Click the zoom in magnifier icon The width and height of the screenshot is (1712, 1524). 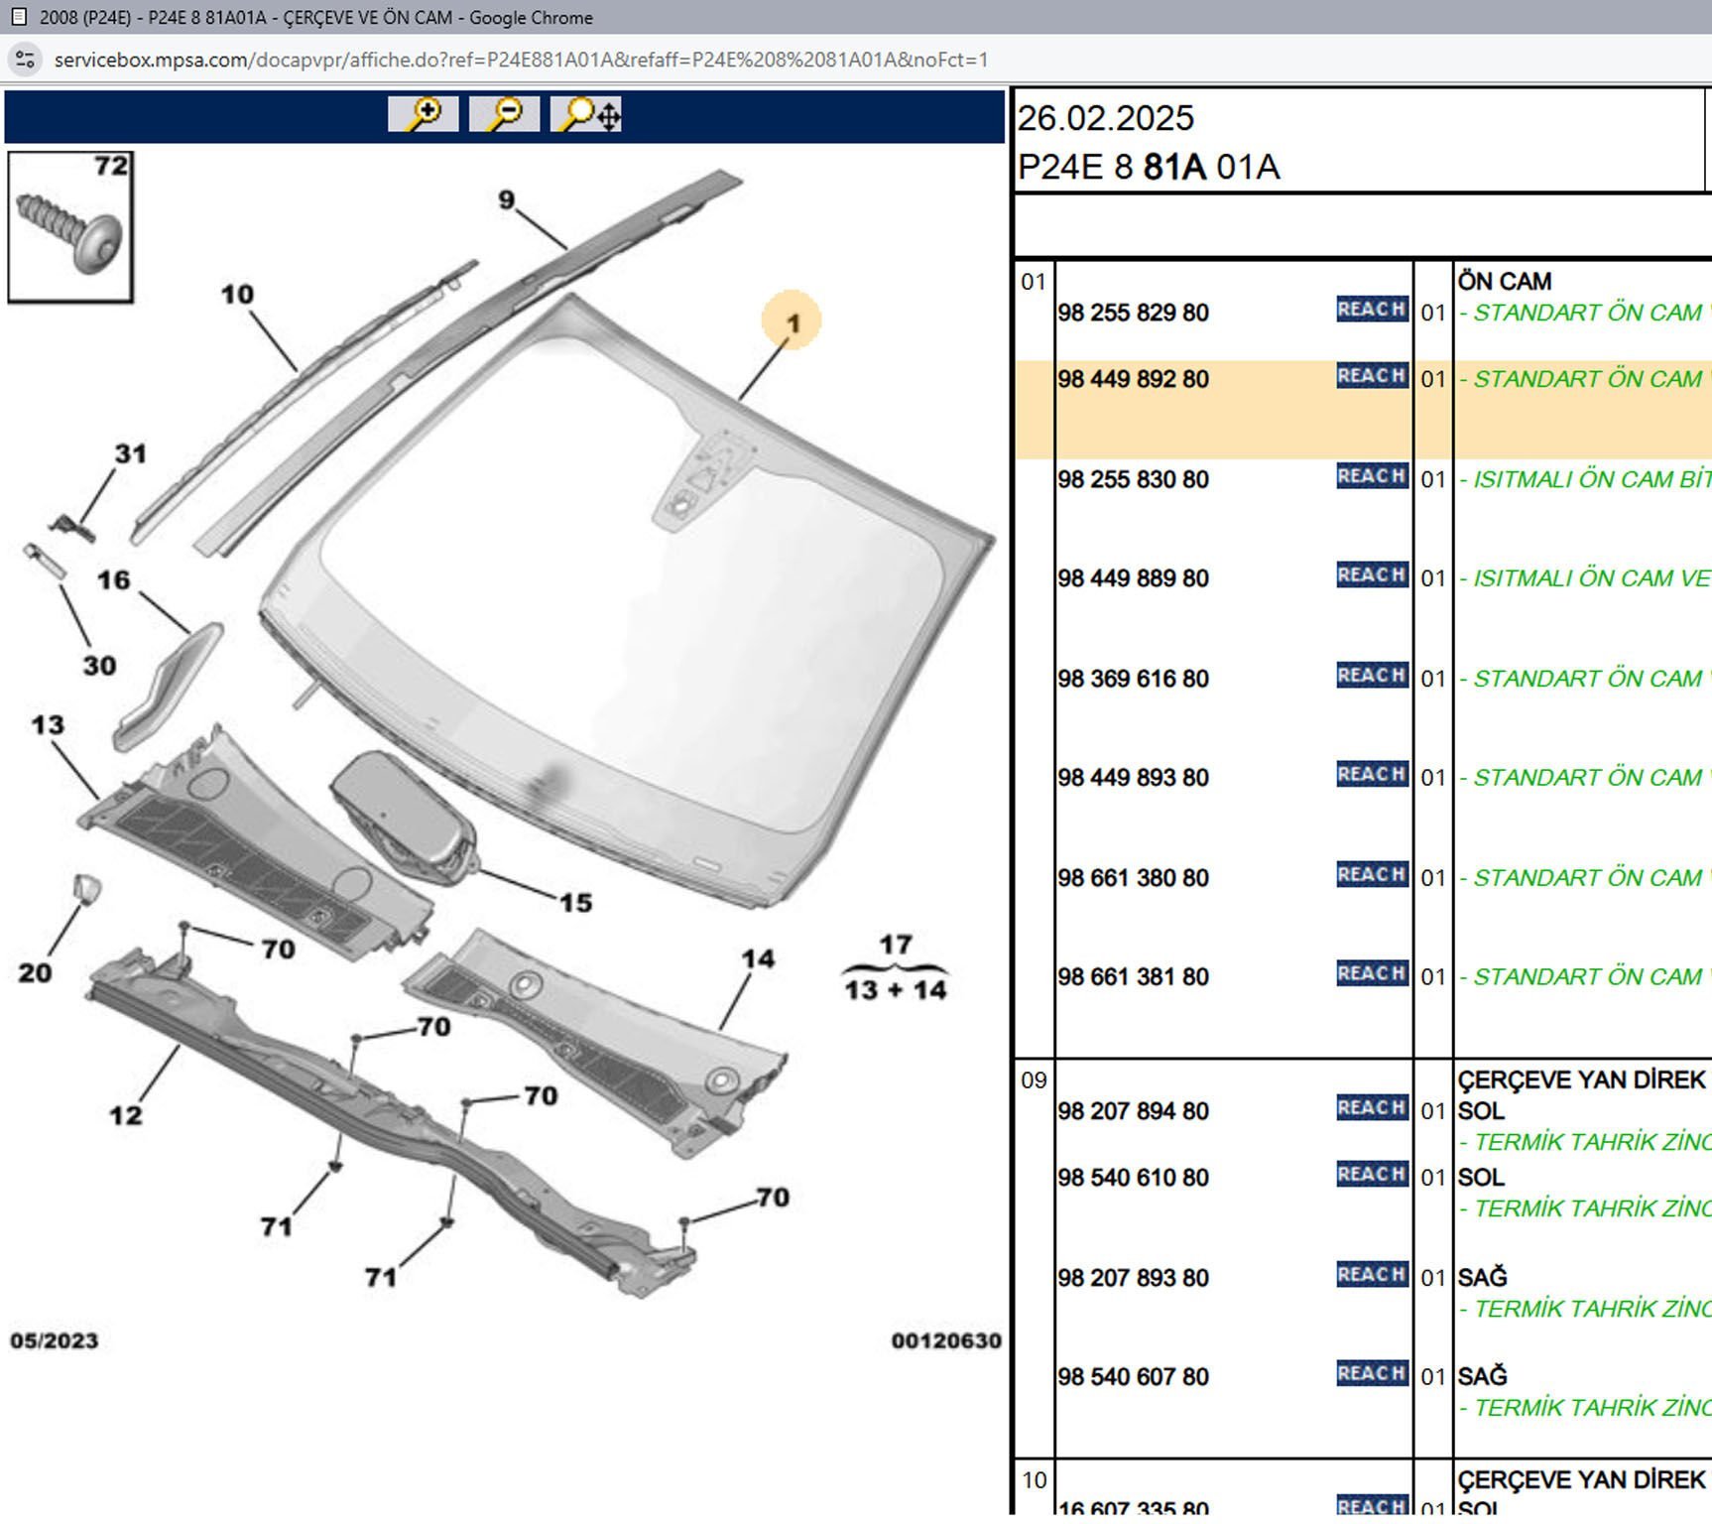(424, 114)
